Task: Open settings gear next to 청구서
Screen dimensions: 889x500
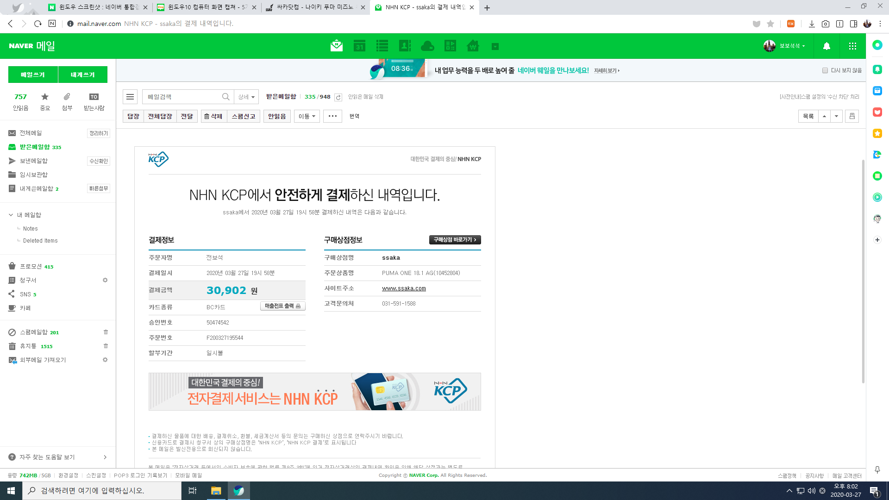Action: (x=105, y=280)
